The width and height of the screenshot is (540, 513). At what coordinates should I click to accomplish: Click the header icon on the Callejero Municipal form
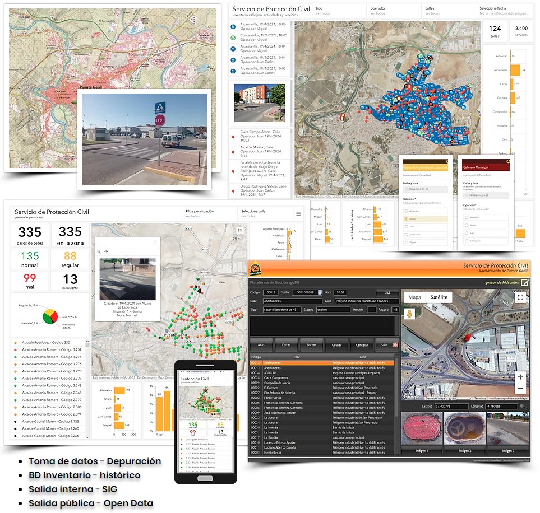pos(507,162)
